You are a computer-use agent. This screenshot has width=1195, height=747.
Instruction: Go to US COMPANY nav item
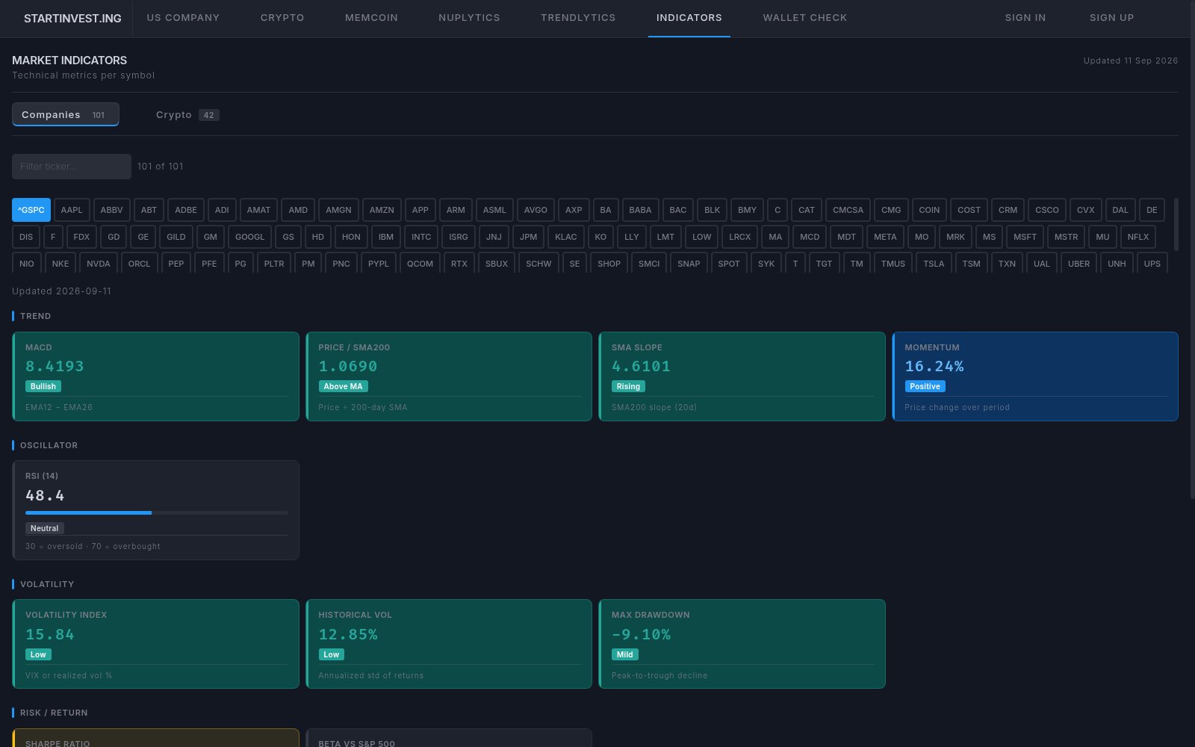point(183,18)
